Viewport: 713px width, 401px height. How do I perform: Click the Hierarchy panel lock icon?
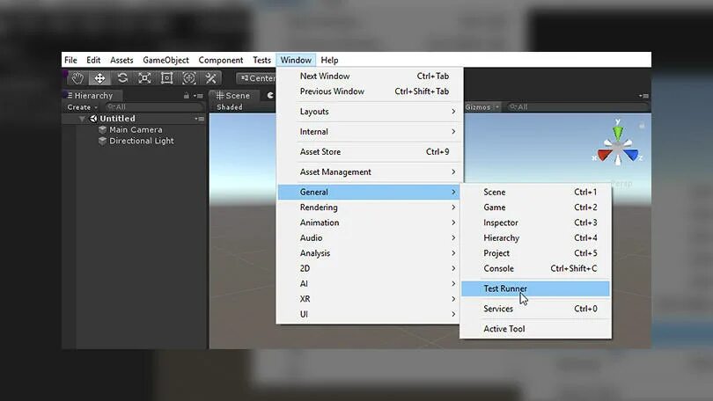click(186, 96)
